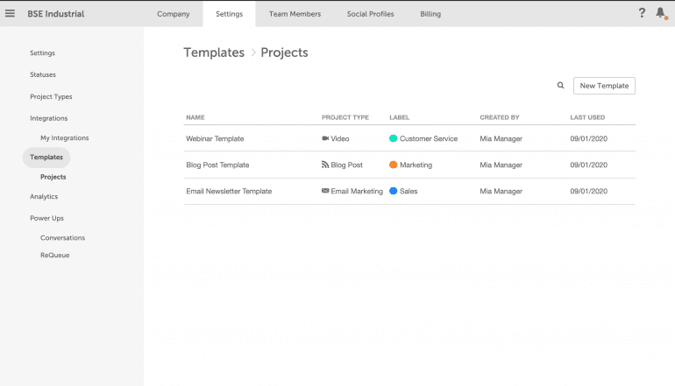Open the Webinar Template row
This screenshot has width=675, height=386.
point(215,138)
